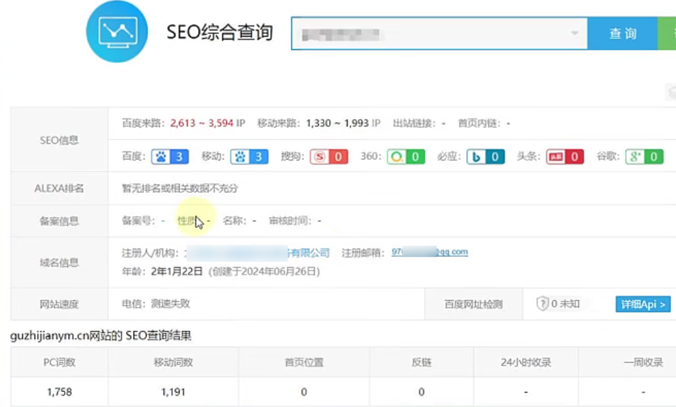
Task: Click the 性质 field in 备案信息
Action: tap(193, 221)
